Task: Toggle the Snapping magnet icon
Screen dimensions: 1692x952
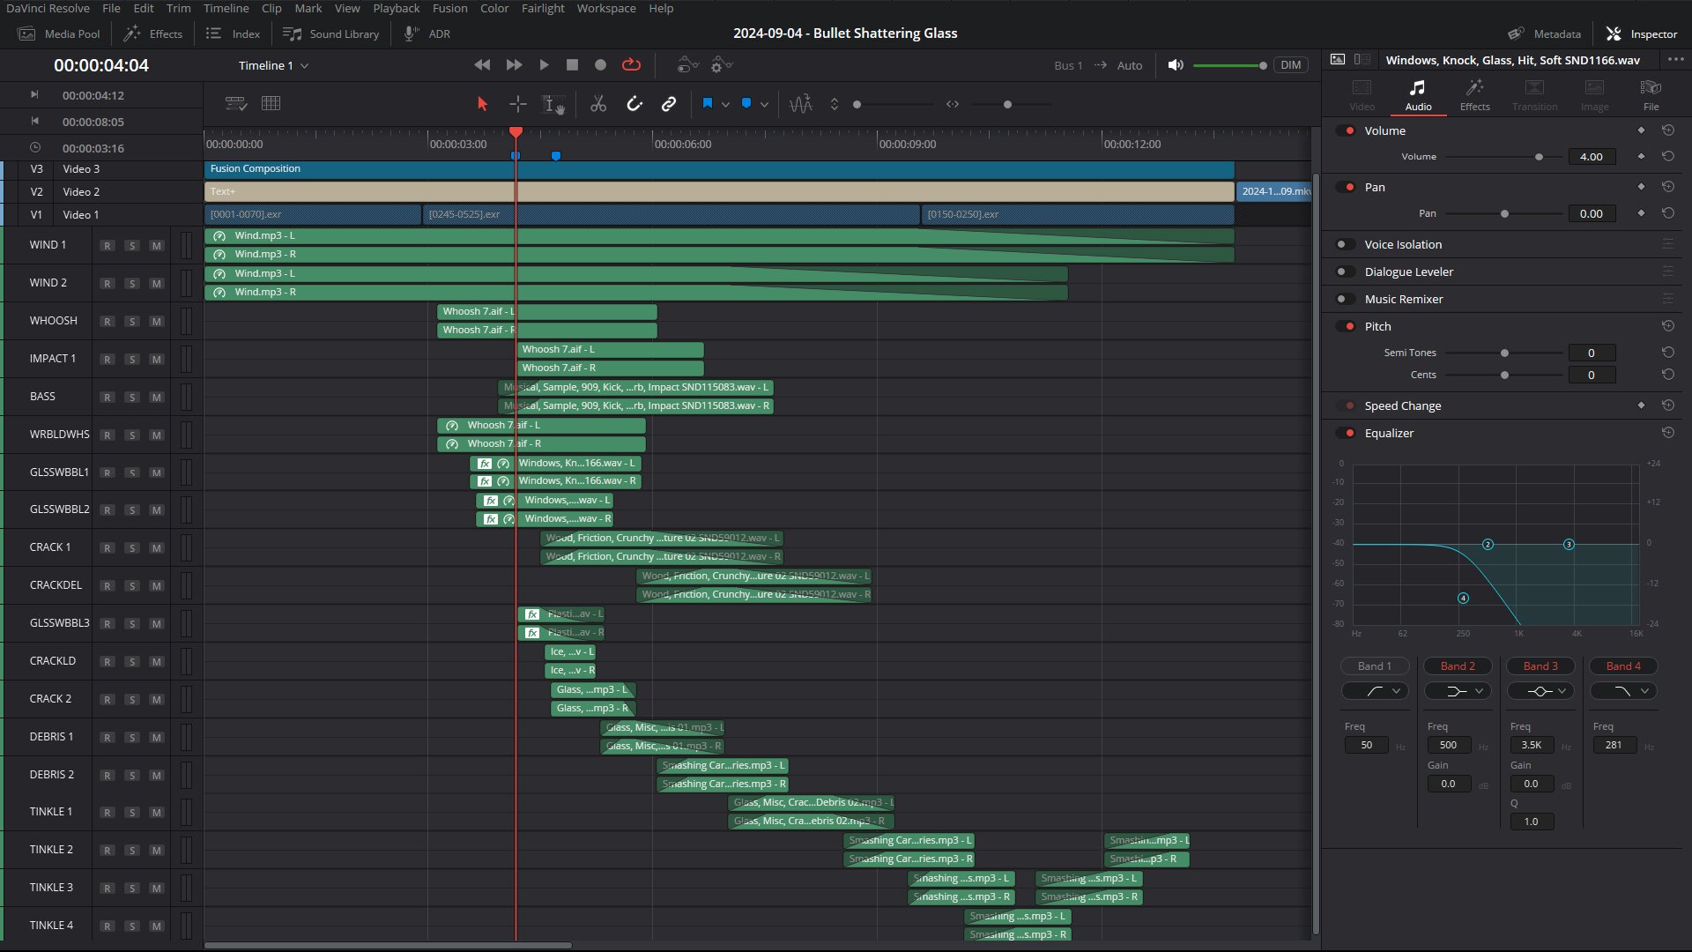Action: [634, 104]
